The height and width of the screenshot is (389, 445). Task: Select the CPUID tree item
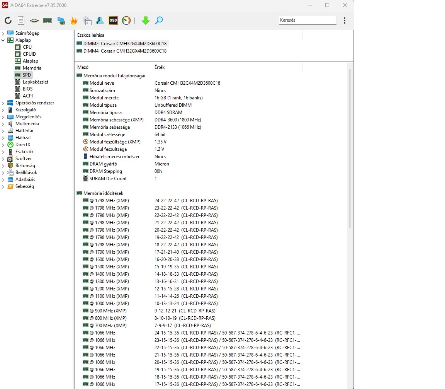[29, 54]
